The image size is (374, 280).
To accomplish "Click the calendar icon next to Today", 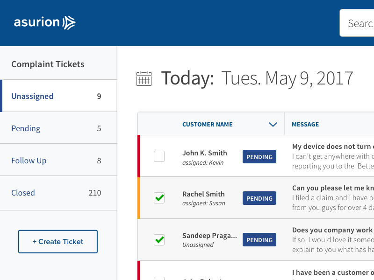I will (x=144, y=78).
